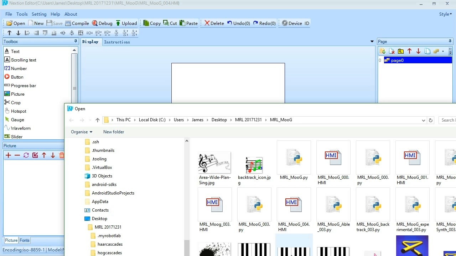Image resolution: width=456 pixels, height=256 pixels.
Task: Select page0 in the Page list
Action: 418,60
